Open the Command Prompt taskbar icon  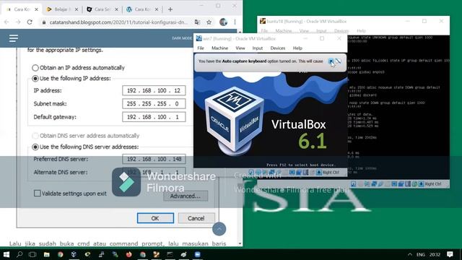(170, 254)
